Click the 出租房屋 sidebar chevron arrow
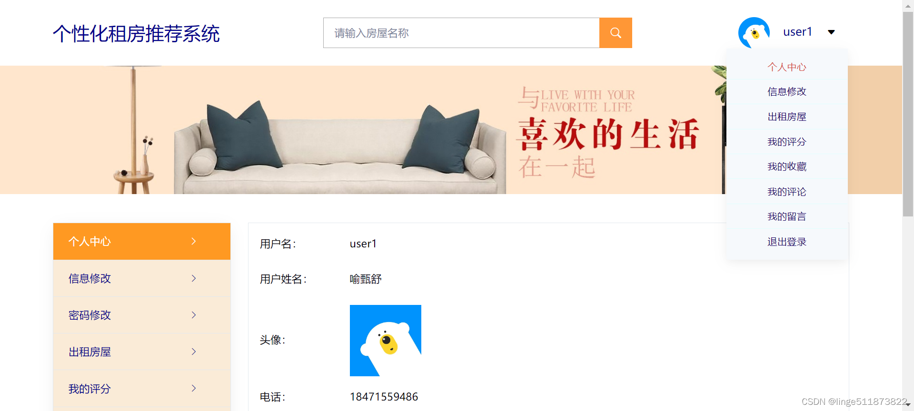 194,352
